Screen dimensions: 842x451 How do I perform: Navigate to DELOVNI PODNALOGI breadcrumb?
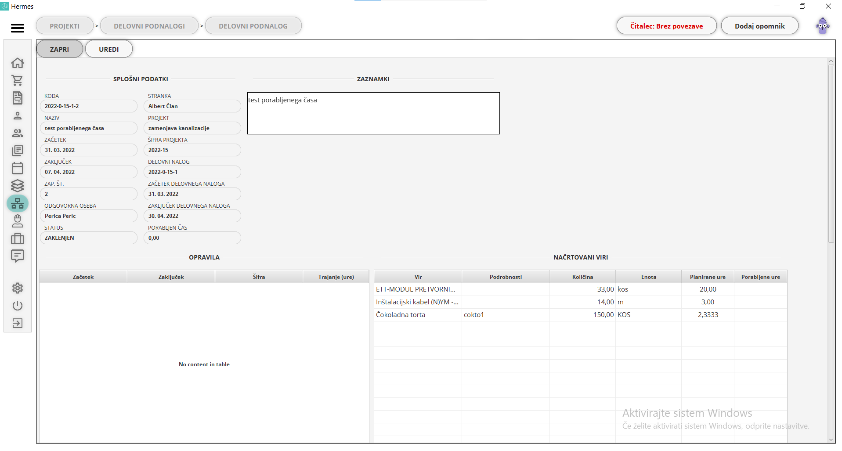pos(149,26)
